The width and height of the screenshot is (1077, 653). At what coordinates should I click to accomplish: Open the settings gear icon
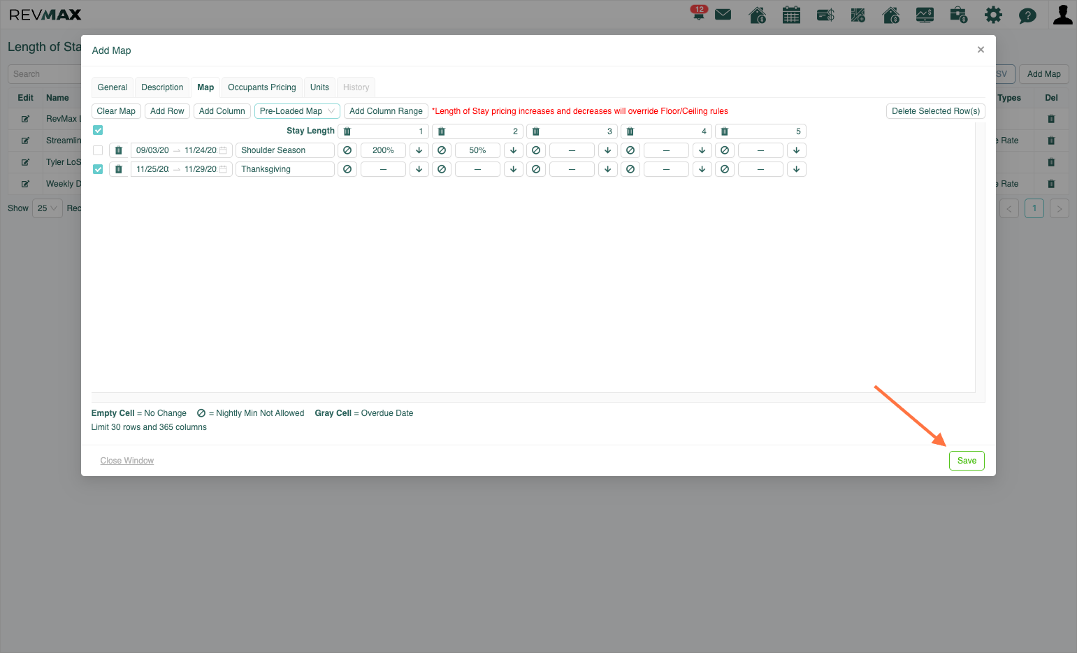point(993,15)
